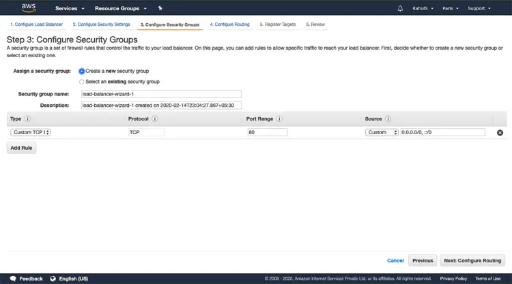
Task: Open the Source Custom dropdown
Action: point(382,133)
